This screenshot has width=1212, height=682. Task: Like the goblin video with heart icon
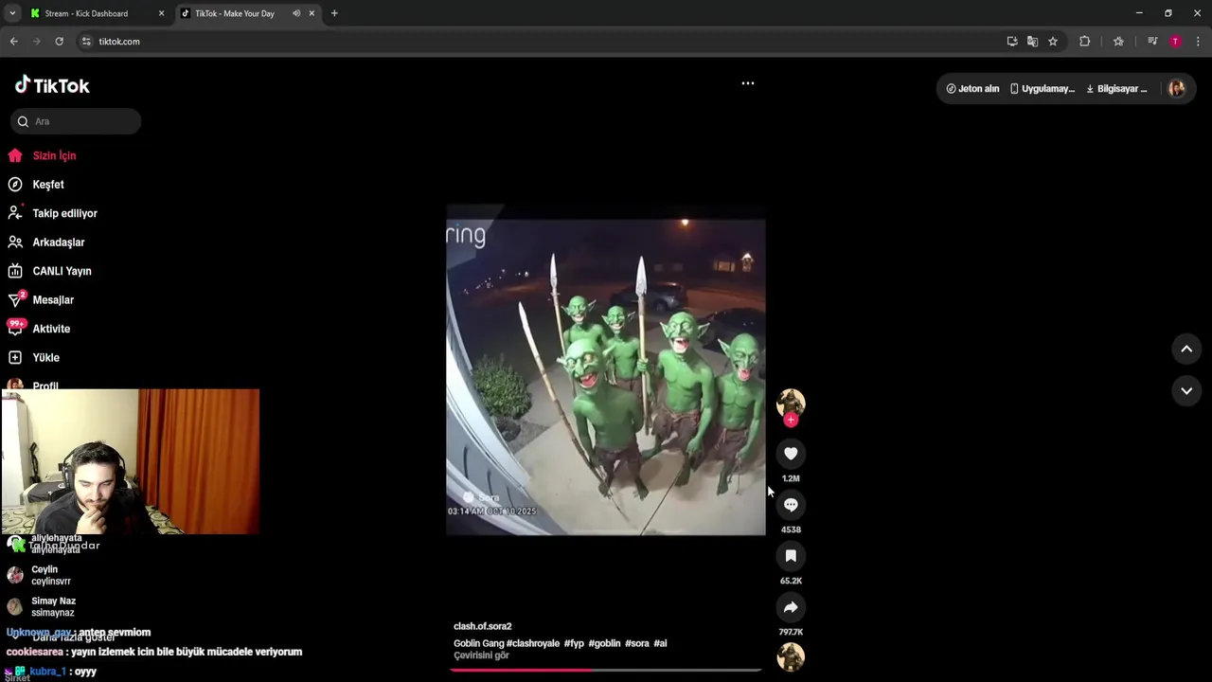point(791,454)
